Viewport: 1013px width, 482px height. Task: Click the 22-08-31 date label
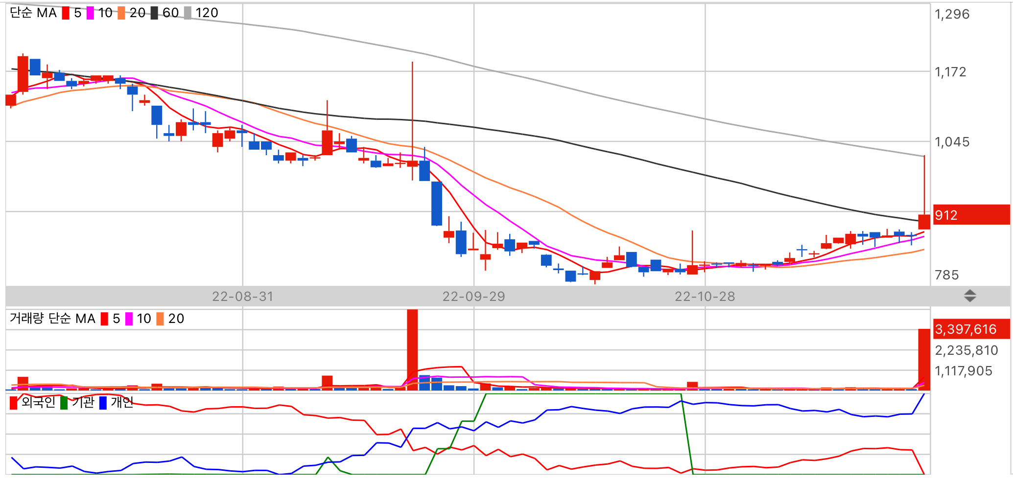pyautogui.click(x=243, y=297)
